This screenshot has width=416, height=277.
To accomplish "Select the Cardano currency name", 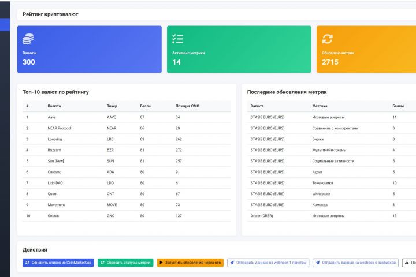I will tap(54, 172).
